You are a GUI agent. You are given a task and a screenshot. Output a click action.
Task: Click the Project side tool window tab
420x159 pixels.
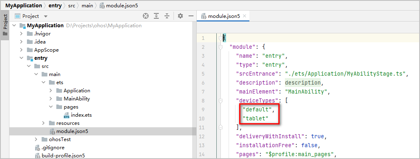point(5,25)
